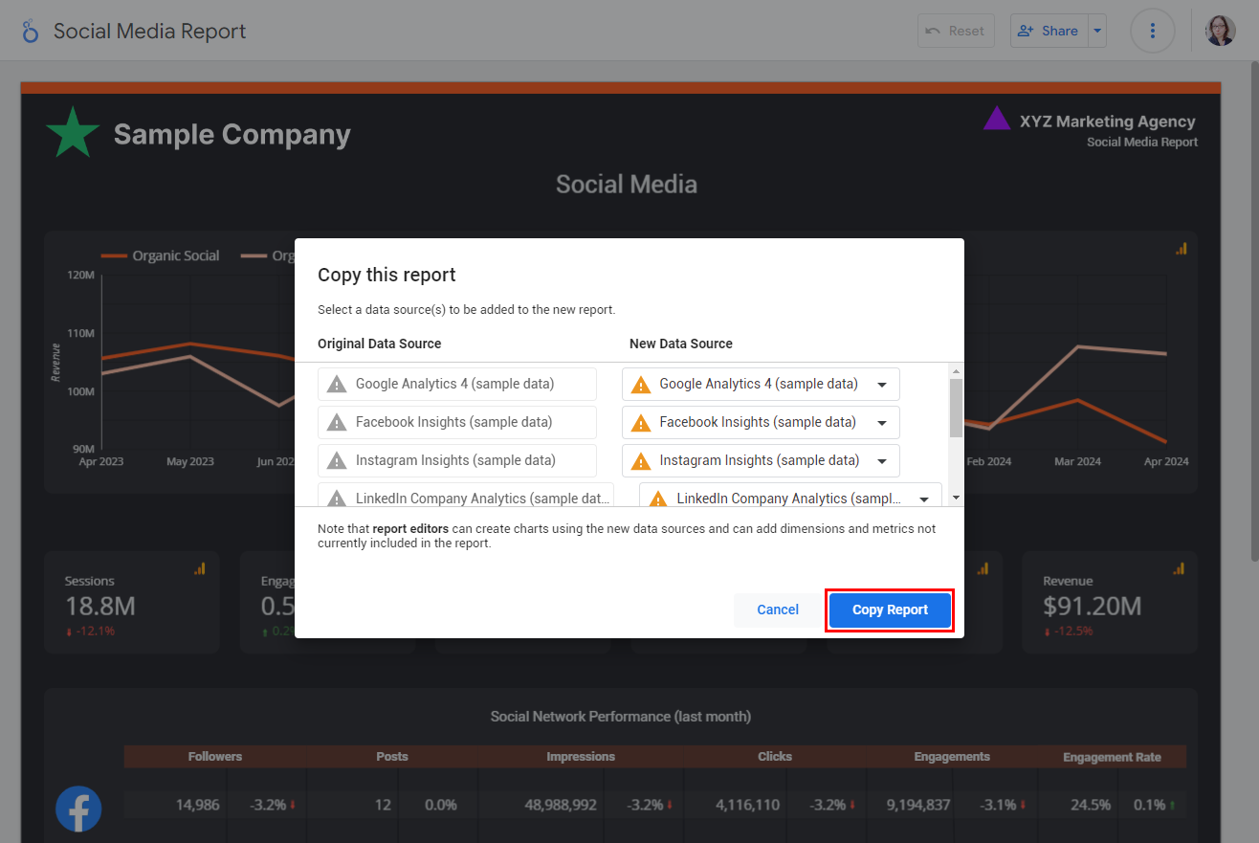Expand new Google Analytics 4 data source dropdown
Viewport: 1259px width, 843px height.
(881, 385)
